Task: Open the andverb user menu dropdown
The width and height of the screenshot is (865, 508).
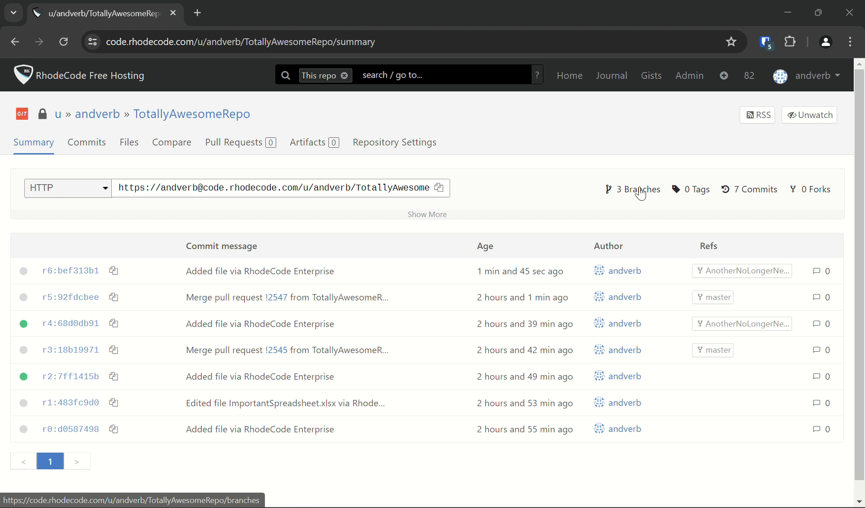Action: [806, 76]
